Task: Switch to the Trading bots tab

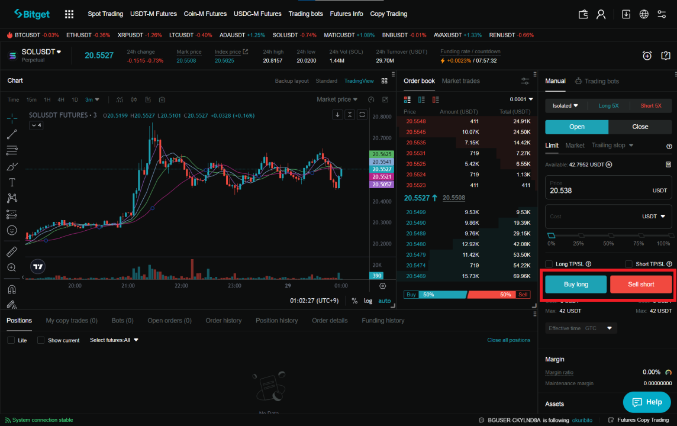Action: (597, 81)
